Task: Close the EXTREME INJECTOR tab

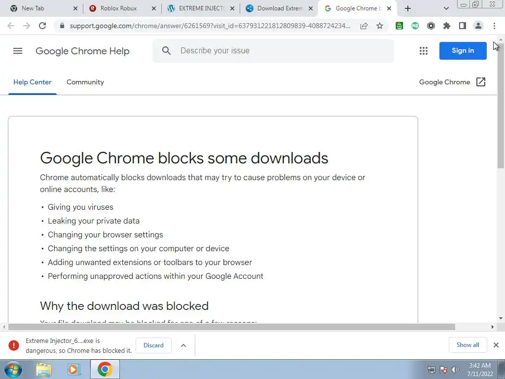Action: pyautogui.click(x=232, y=8)
